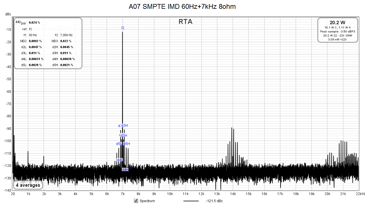365x205 pixels.
Task: Click the 16.1 W C, 1.11 W A line
Action: [x=338, y=27]
